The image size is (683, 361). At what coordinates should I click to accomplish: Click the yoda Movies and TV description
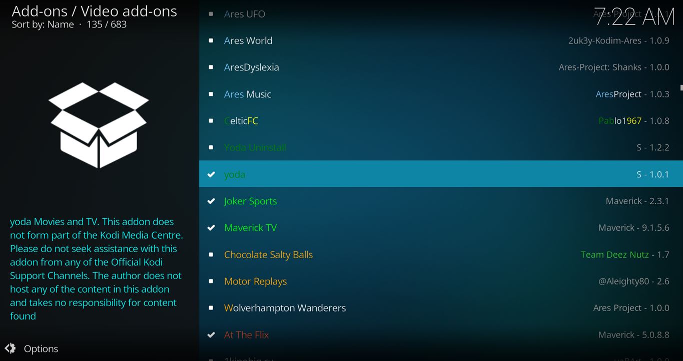pos(97,269)
